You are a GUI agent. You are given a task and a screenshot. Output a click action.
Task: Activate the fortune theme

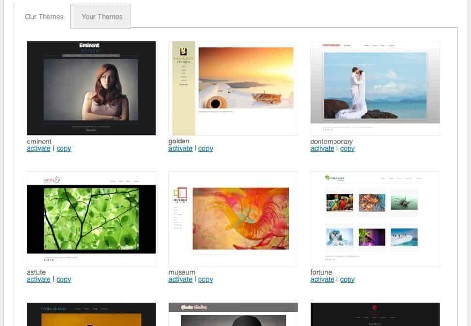(322, 280)
